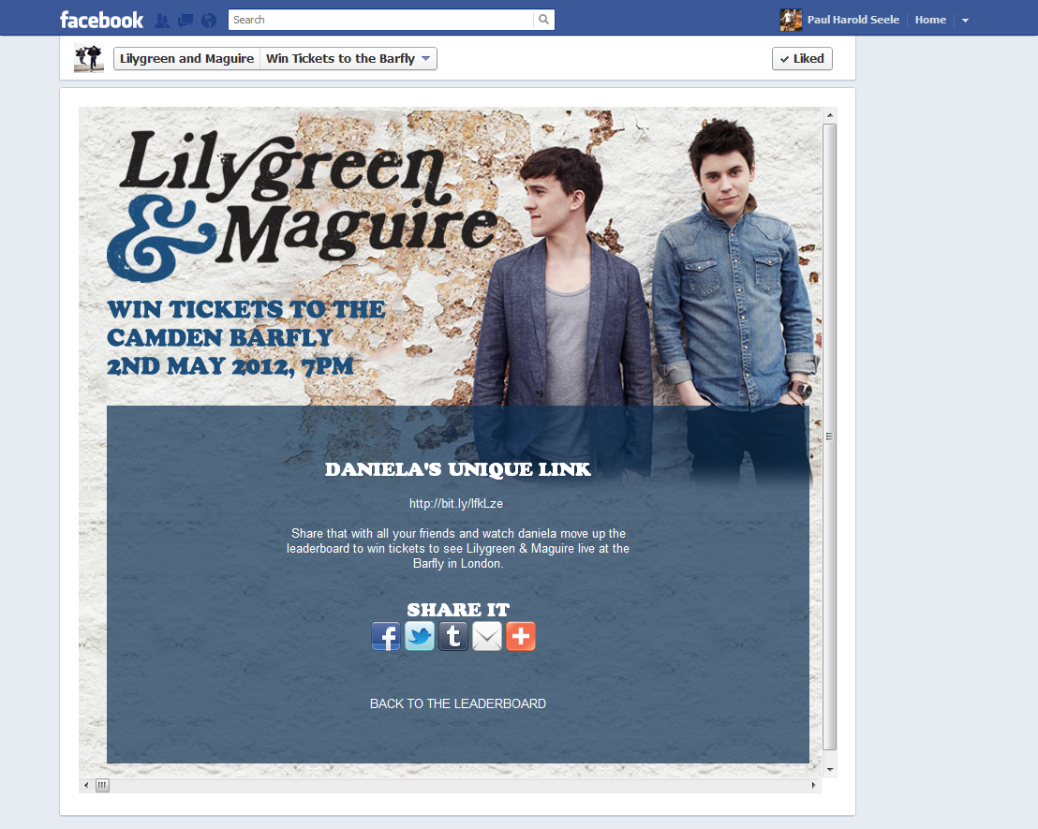
Task: Click the Lilygreen and Maguire page thumbnail
Action: (89, 58)
